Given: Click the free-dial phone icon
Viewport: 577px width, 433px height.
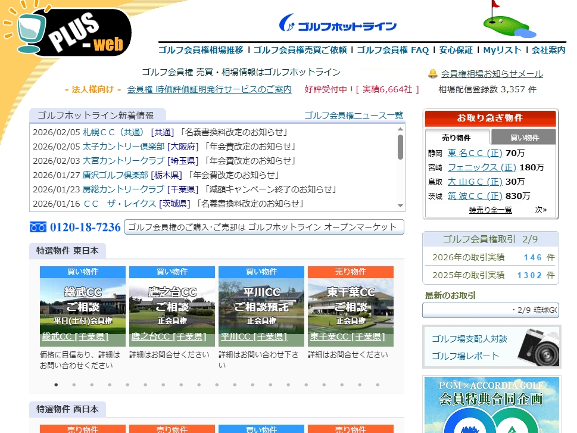Looking at the screenshot, I should (x=38, y=227).
